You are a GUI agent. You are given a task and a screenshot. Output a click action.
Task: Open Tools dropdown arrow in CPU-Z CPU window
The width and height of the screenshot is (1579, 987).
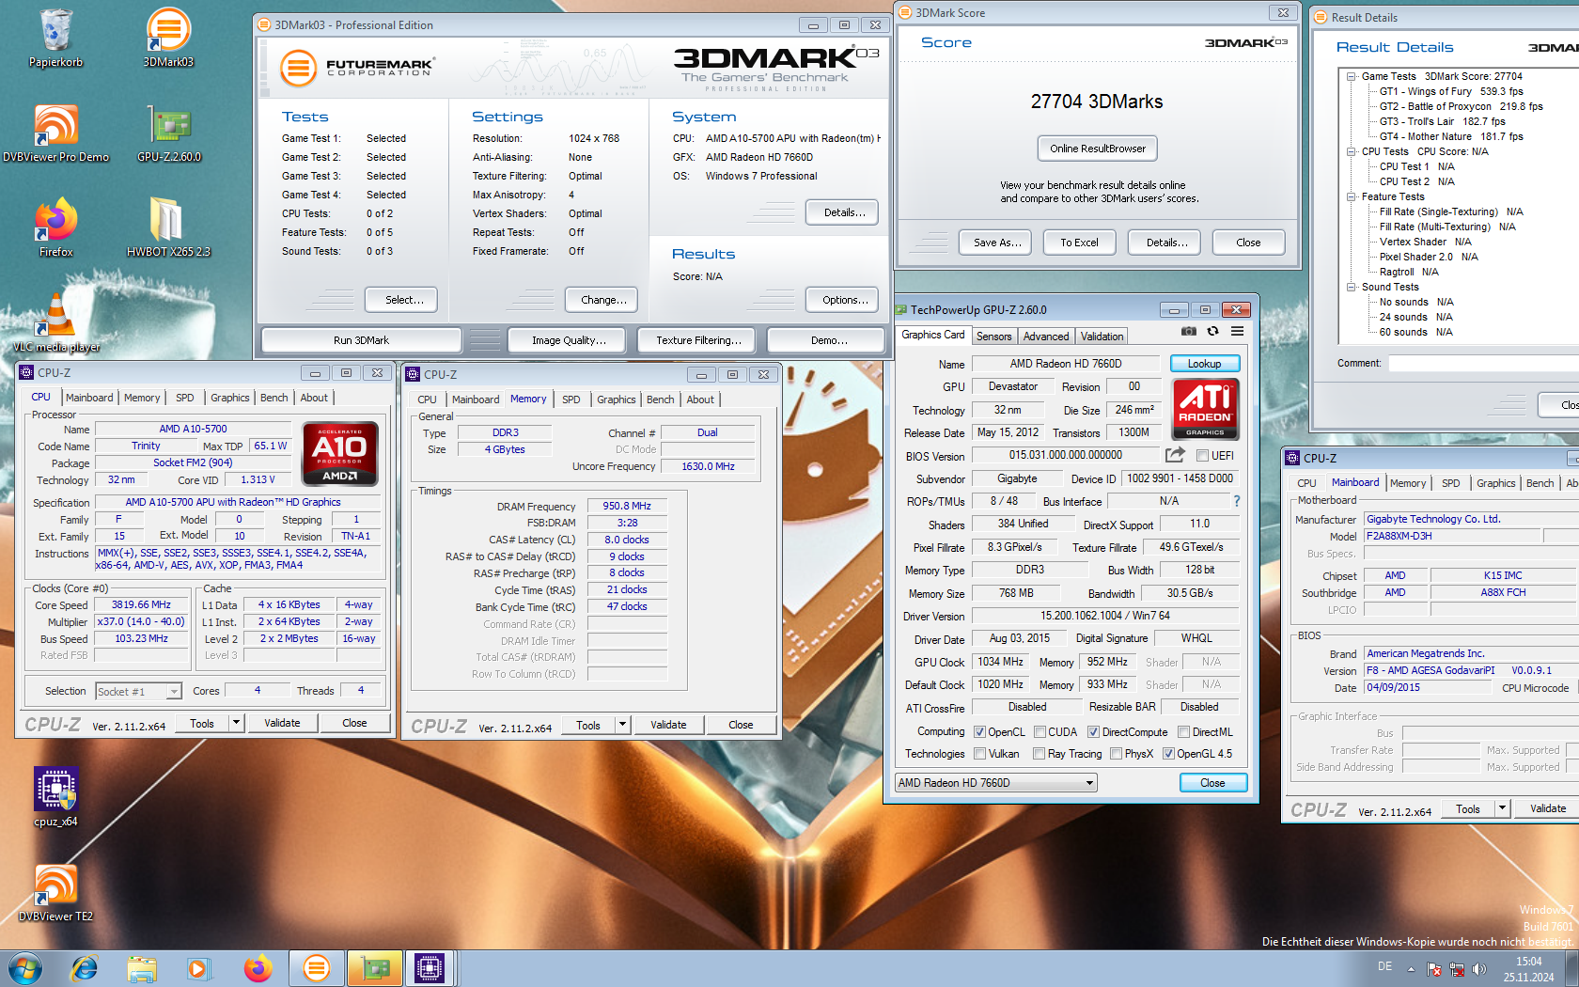tap(236, 723)
